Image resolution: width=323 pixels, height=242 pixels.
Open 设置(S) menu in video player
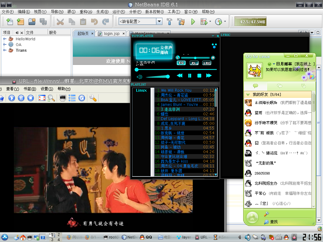pos(47,89)
